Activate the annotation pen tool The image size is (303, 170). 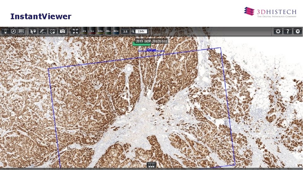pos(43,31)
